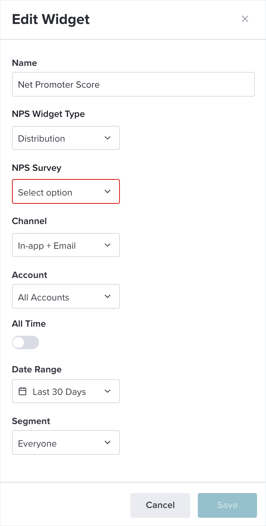The width and height of the screenshot is (266, 526).
Task: Expand the In-app + Email channel dropdown
Action: (x=66, y=245)
